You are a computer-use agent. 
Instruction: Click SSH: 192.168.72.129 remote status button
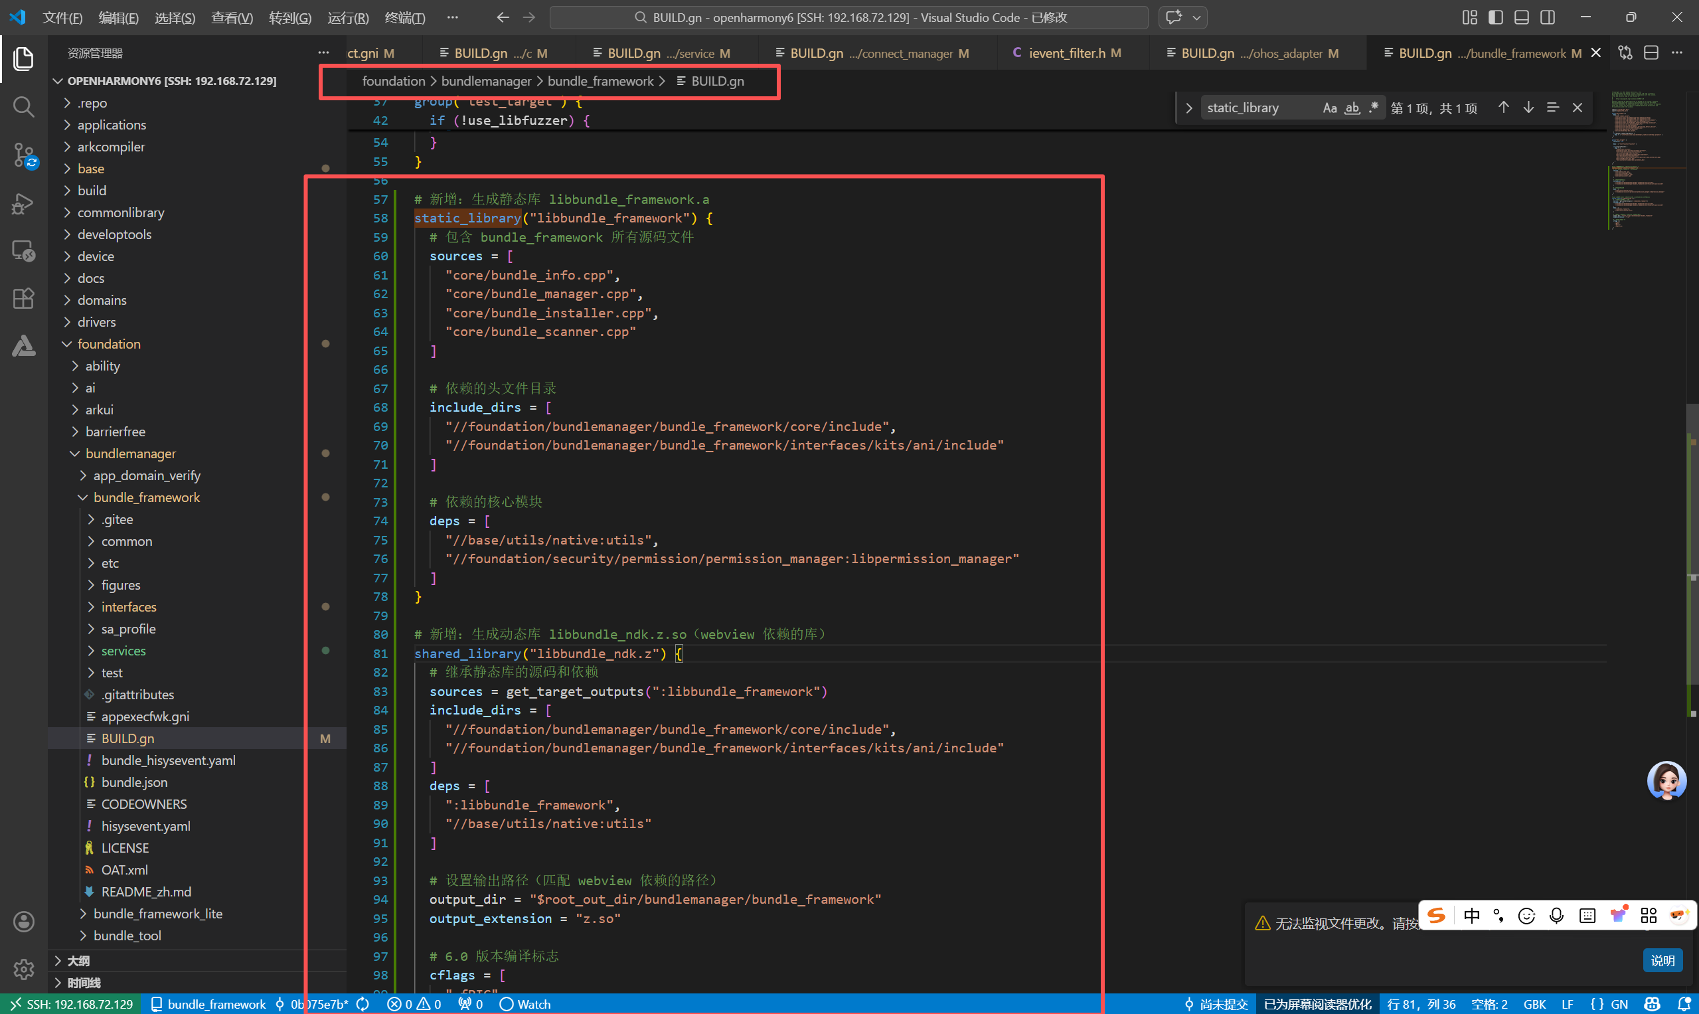point(72,1004)
